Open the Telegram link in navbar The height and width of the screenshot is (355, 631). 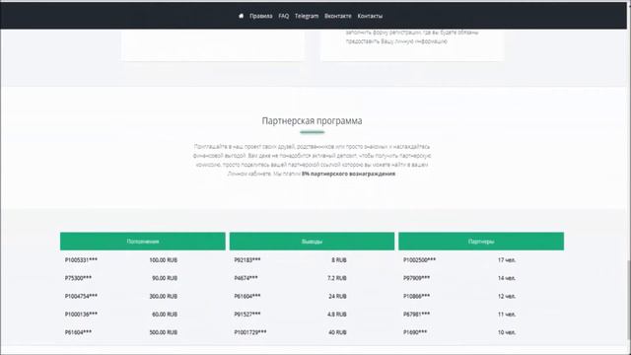pyautogui.click(x=307, y=16)
